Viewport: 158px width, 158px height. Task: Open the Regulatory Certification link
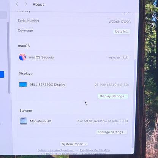95,150
